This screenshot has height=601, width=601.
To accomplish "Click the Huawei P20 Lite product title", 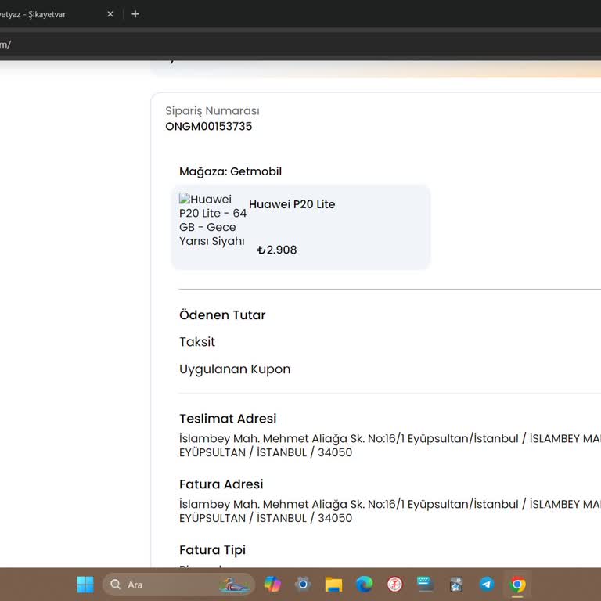I will coord(292,204).
